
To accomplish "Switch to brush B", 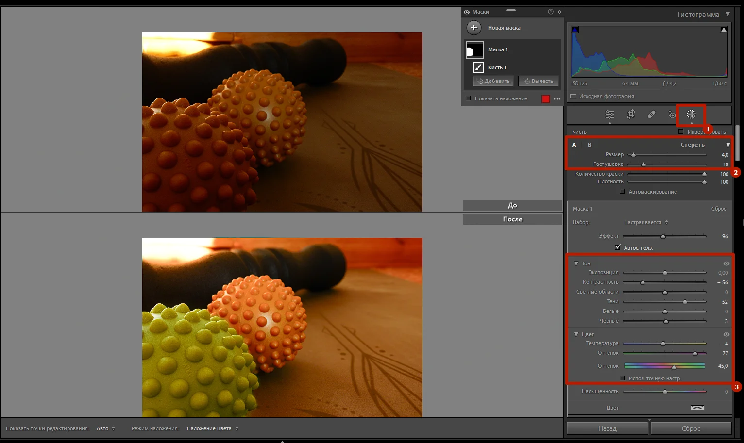I will pos(589,145).
